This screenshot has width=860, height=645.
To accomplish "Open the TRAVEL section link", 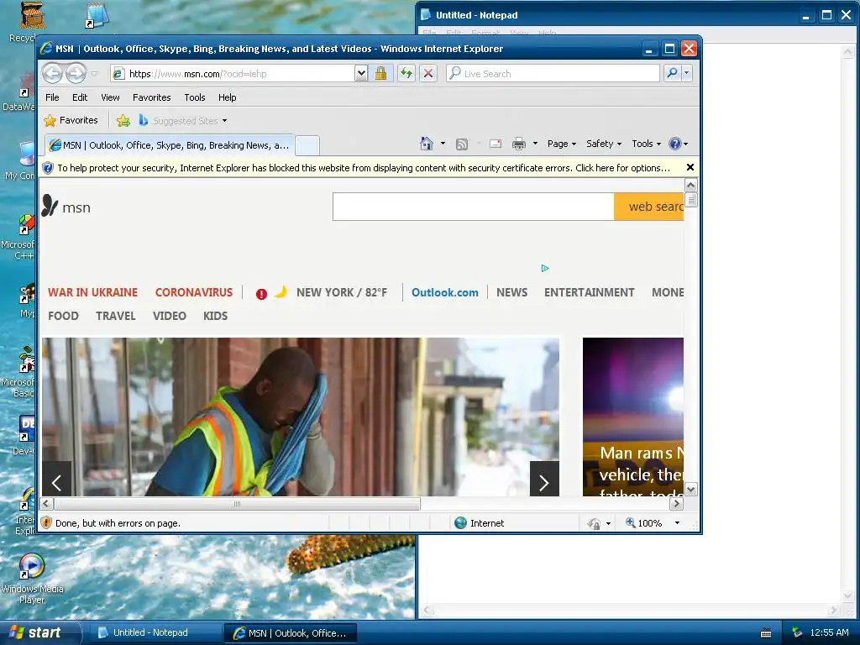I will tap(115, 316).
